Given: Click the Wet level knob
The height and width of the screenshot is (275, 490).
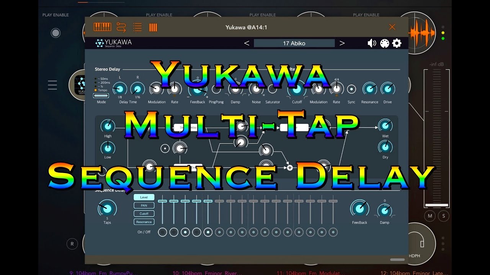Looking at the screenshot, I should [x=385, y=126].
